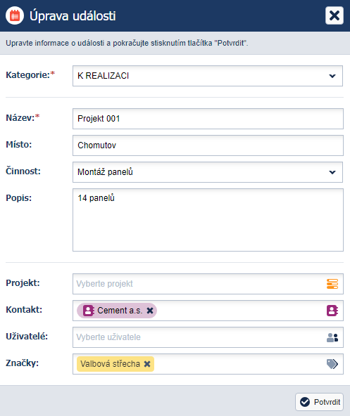Image resolution: width=350 pixels, height=416 pixels.
Task: Click the contact icon inside Cement a.s. chip
Action: 88,311
